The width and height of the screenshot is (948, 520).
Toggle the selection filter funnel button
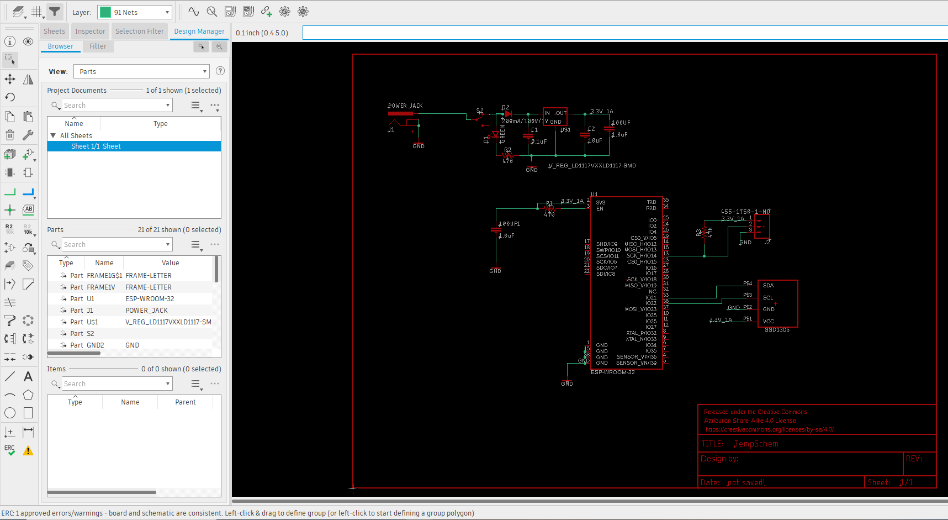tap(54, 12)
